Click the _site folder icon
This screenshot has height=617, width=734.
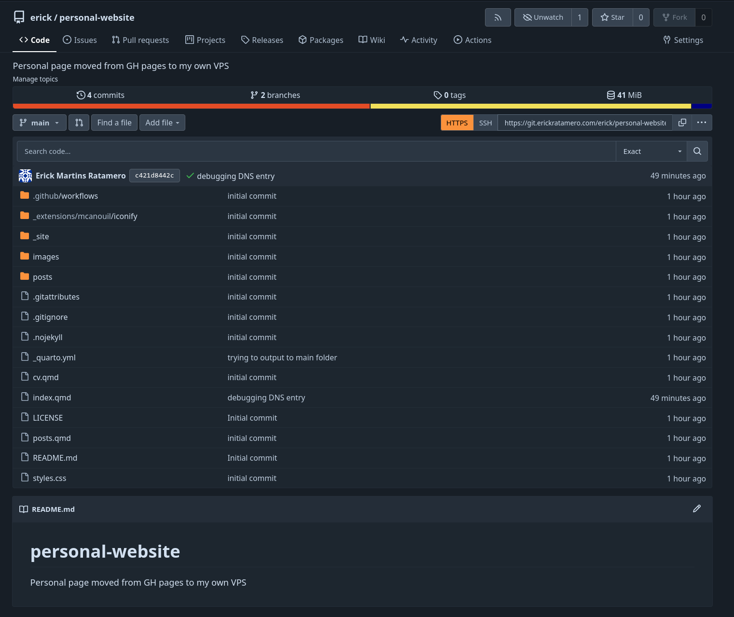click(25, 236)
